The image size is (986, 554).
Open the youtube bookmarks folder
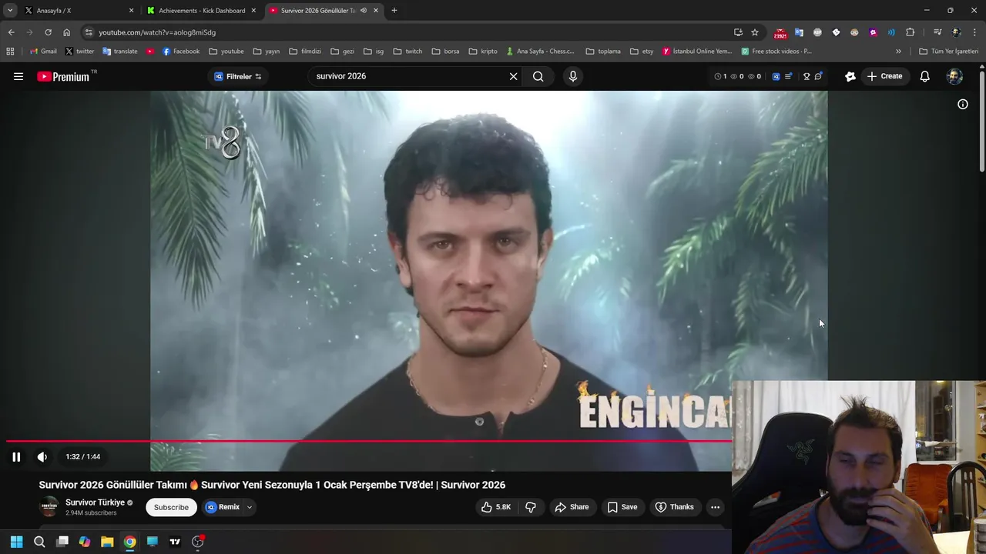coord(226,52)
